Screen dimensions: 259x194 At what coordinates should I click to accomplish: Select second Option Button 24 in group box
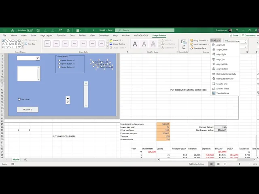(x=59, y=64)
